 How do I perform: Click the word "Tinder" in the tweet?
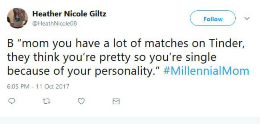[227, 44]
